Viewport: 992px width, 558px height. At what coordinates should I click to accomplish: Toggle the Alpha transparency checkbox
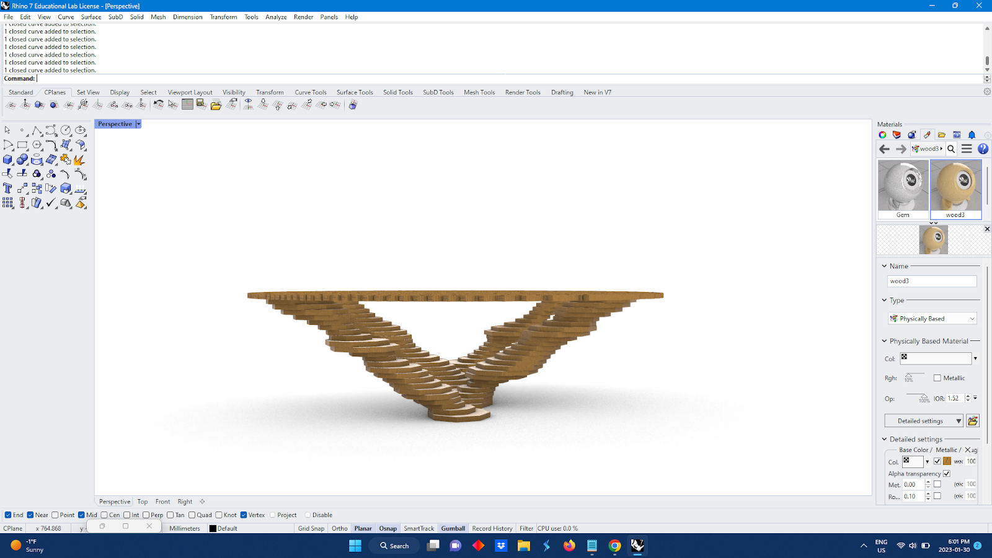pyautogui.click(x=946, y=474)
